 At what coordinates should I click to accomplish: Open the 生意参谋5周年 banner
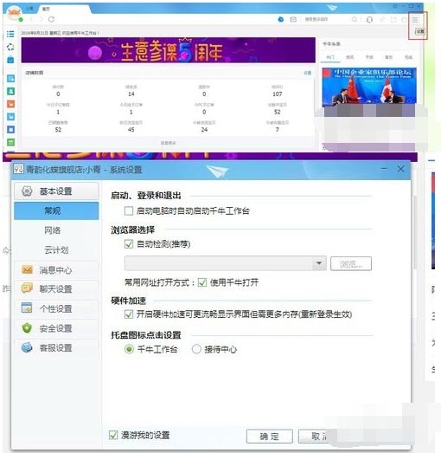pyautogui.click(x=168, y=50)
